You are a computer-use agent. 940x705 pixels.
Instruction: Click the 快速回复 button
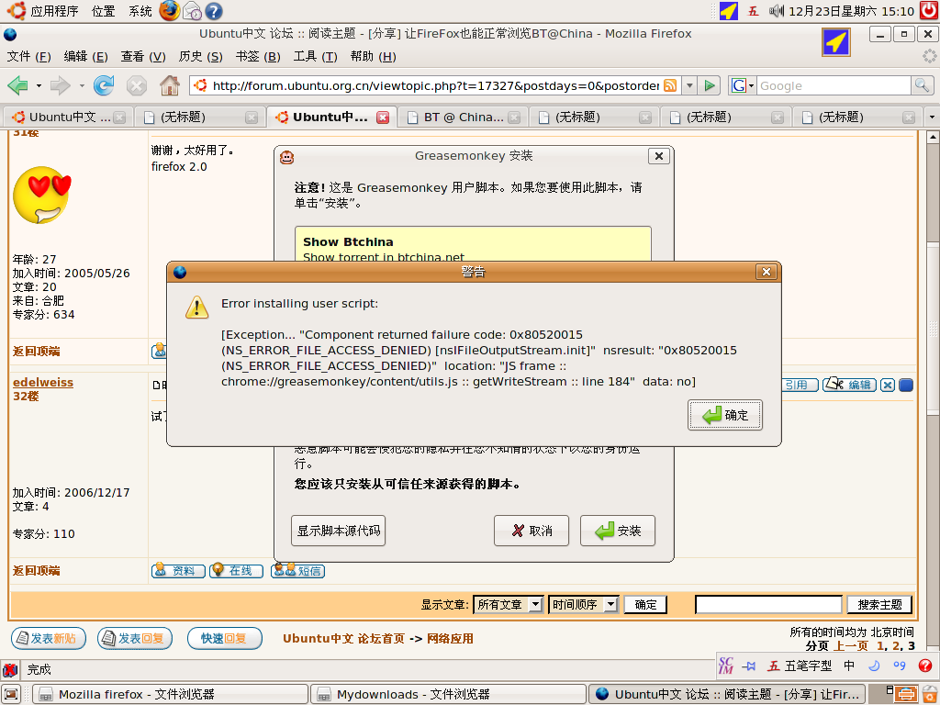225,639
